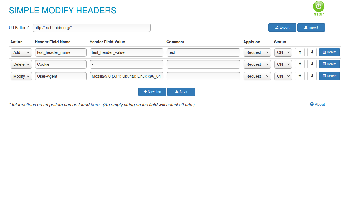The height and width of the screenshot is (222, 355).
Task: Open the Add action dropdown
Action: pyautogui.click(x=21, y=52)
